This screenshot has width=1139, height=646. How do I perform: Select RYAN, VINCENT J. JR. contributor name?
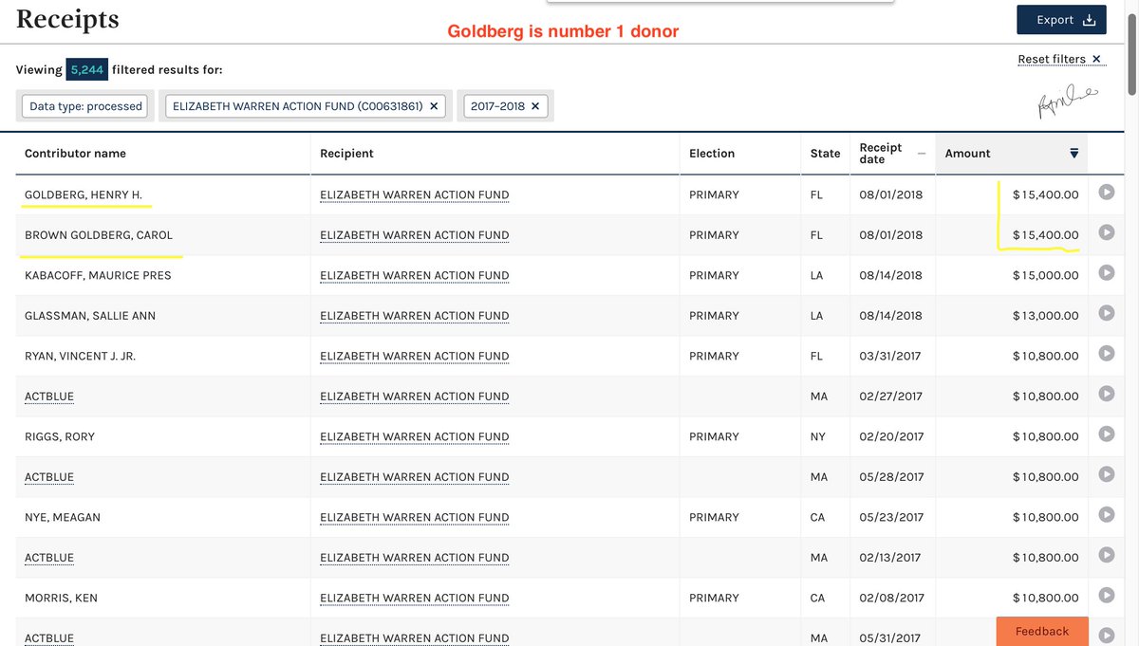tap(81, 357)
